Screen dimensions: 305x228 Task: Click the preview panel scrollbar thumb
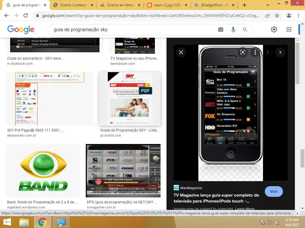coord(297,63)
